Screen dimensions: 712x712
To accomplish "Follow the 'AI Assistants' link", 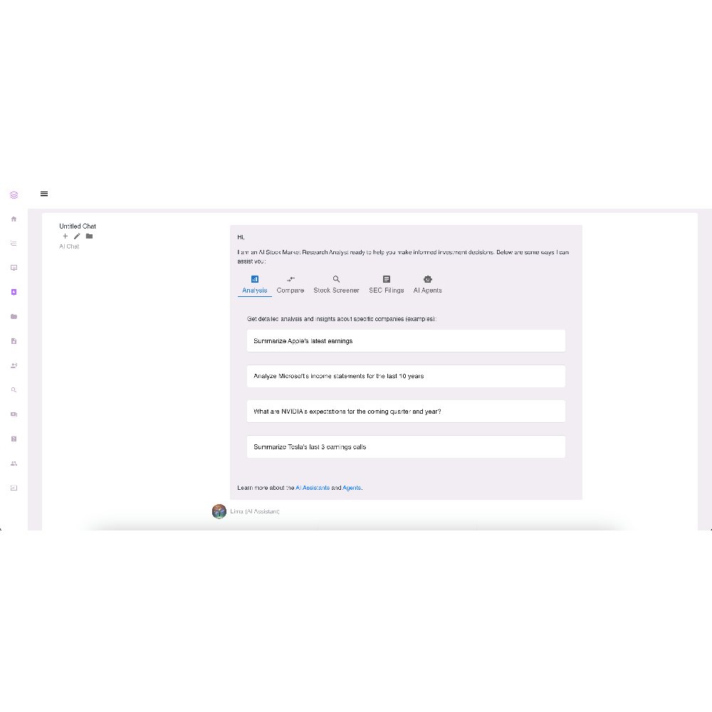I will pyautogui.click(x=313, y=488).
